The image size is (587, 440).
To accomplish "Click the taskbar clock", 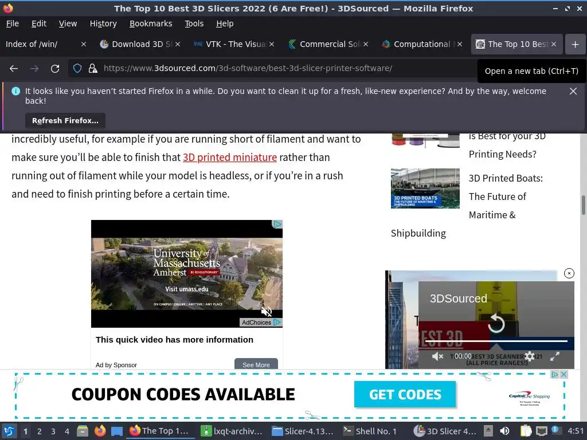I will [576, 431].
